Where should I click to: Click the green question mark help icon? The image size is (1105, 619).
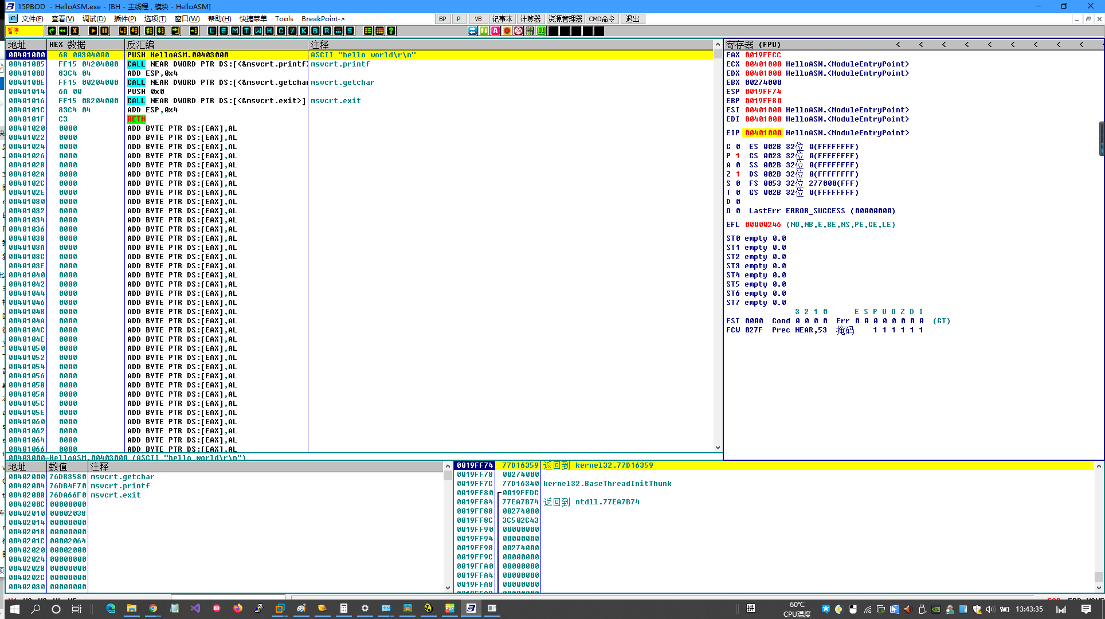click(x=391, y=31)
